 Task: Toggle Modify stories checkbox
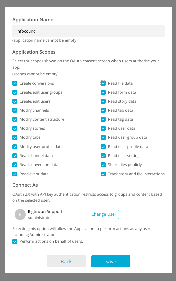(x=15, y=128)
